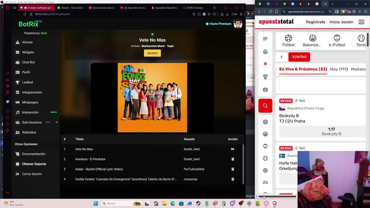Open Perfil page in BotRix
370x208 pixels.
coord(26,72)
